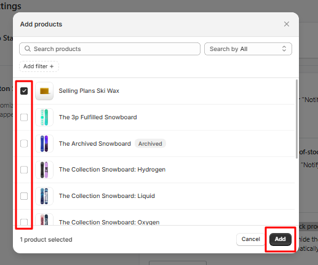Check The Collection Snowboard: Hydrogen checkbox
The image size is (318, 265).
[24, 170]
